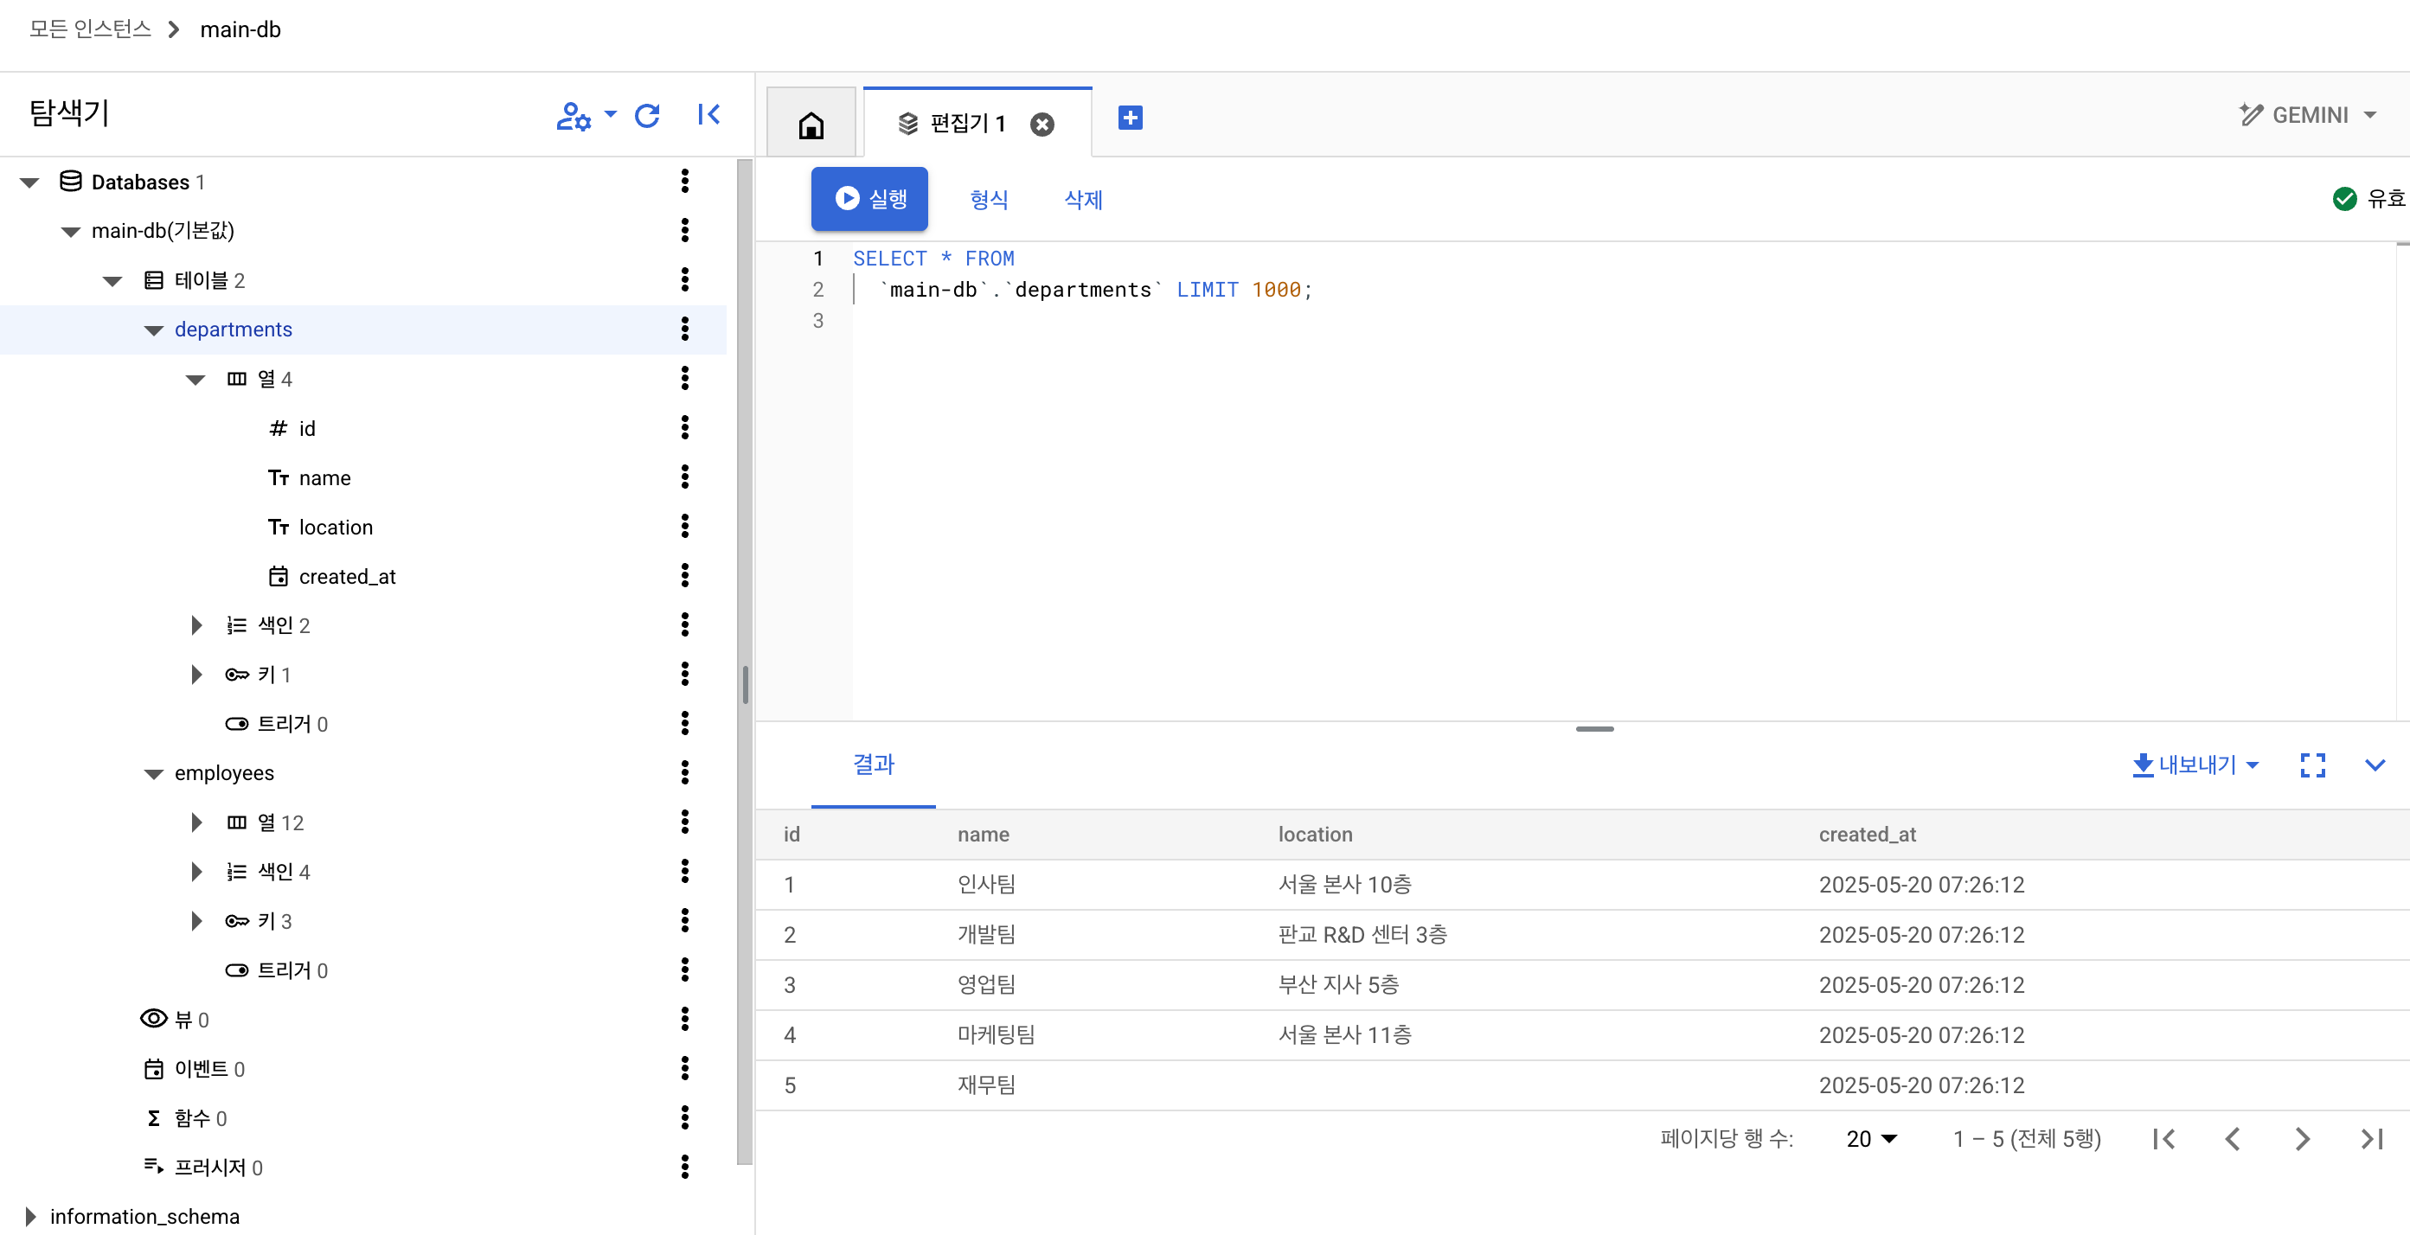
Task: Go to the next results page
Action: coord(2302,1139)
